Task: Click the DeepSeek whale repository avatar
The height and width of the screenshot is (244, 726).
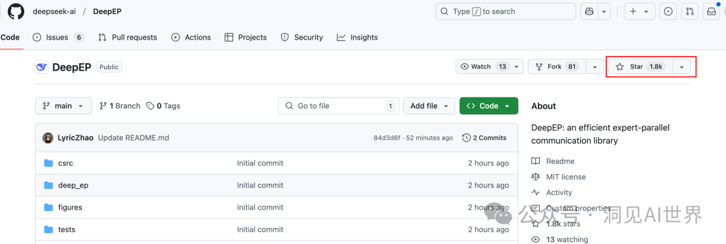Action: 42,67
